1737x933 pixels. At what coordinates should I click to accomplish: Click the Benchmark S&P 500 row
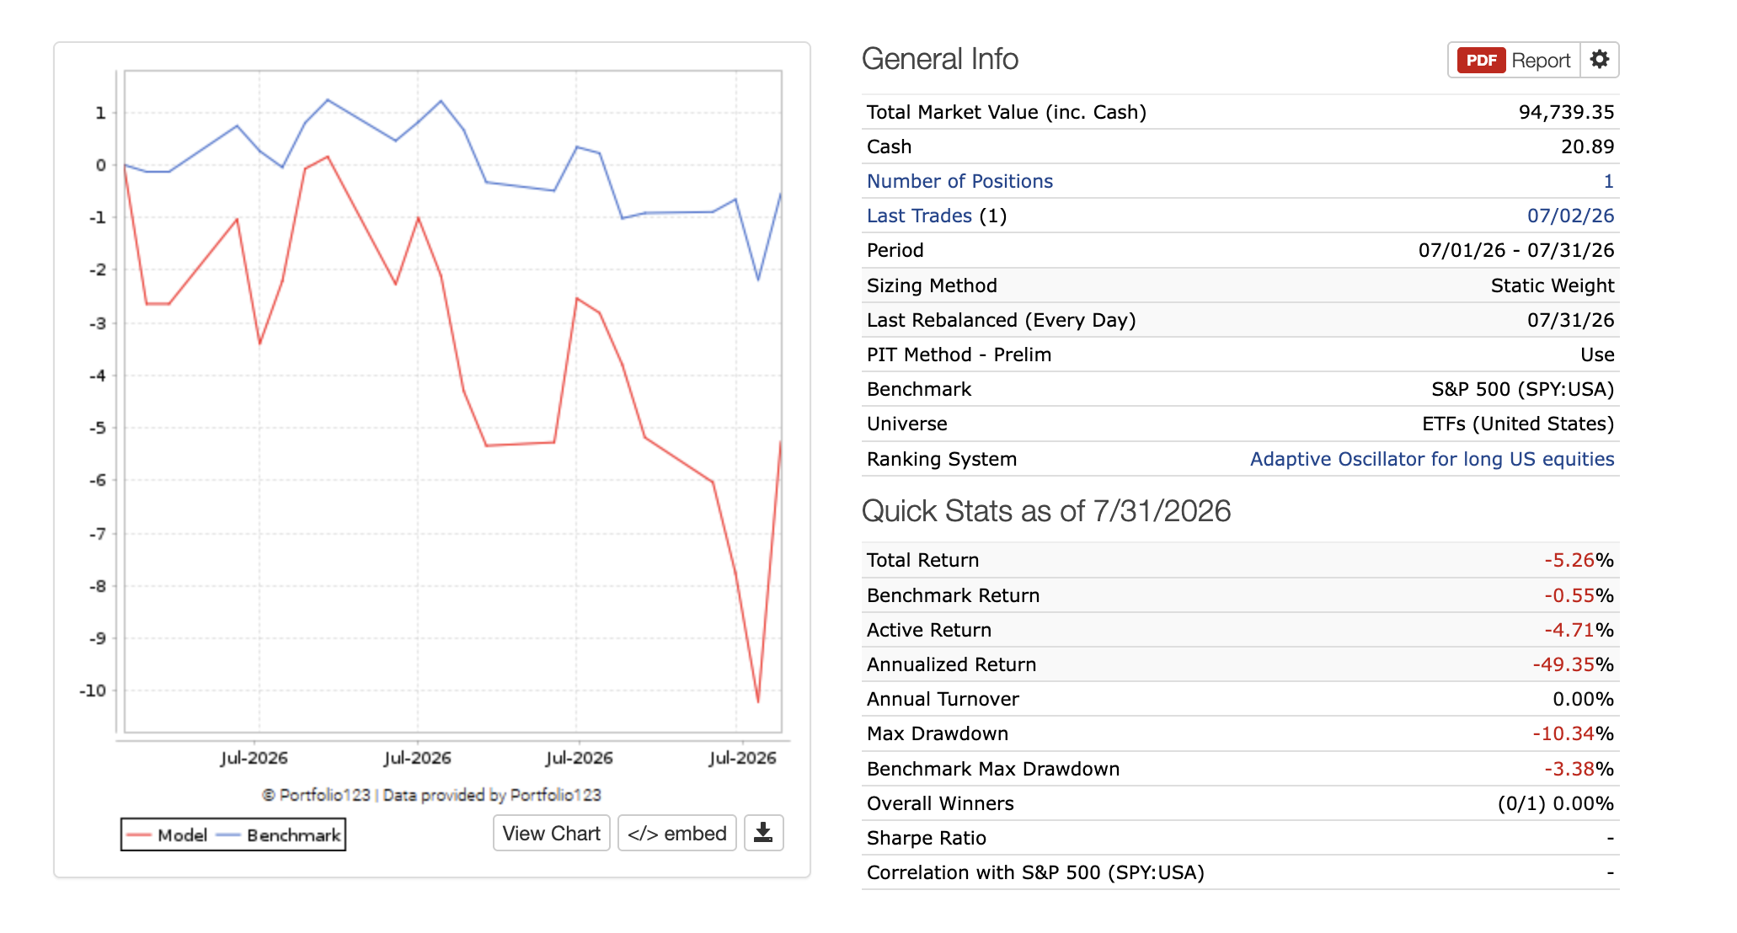pyautogui.click(x=1240, y=389)
